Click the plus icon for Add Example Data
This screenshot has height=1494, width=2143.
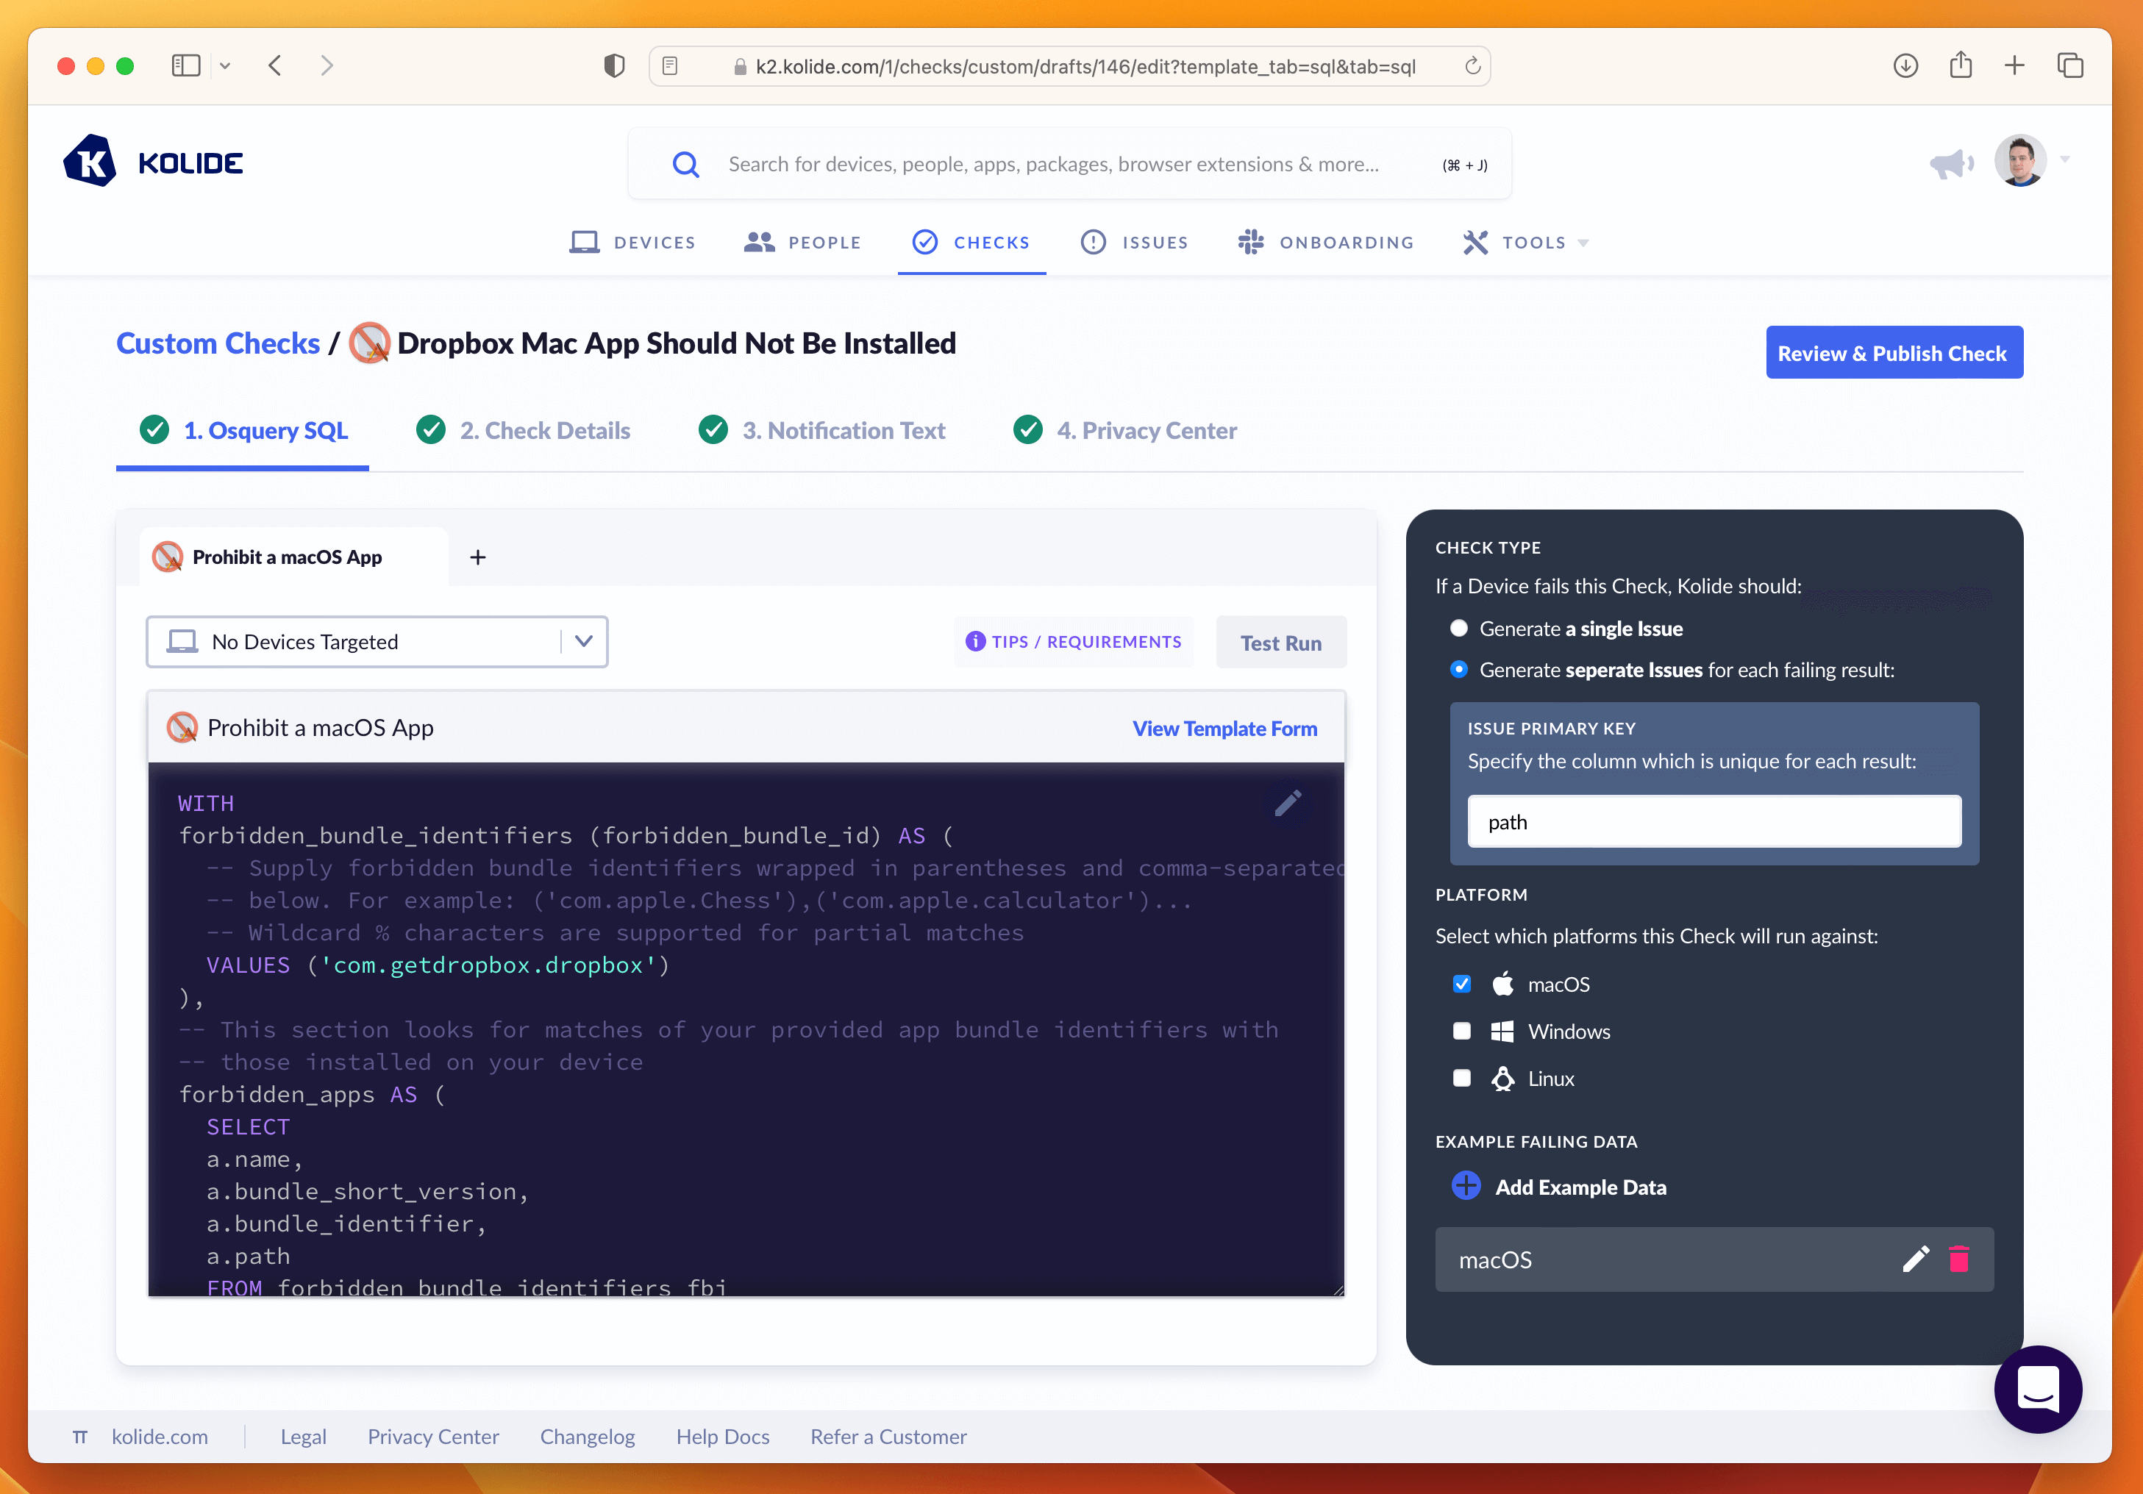1466,1186
